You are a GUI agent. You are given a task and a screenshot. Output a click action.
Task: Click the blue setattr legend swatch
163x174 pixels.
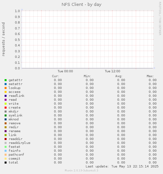pyautogui.click(x=6, y=84)
